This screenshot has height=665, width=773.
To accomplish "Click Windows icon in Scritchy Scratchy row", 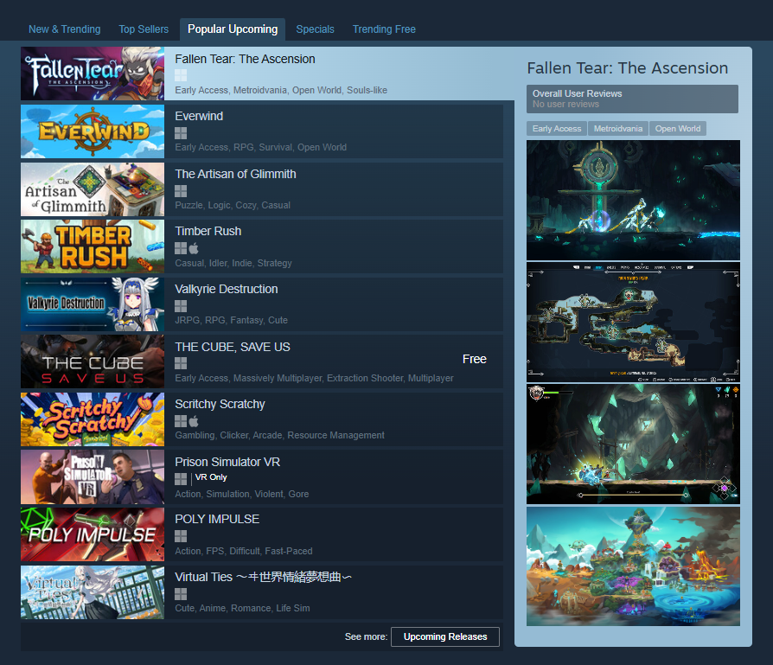I will click(181, 421).
